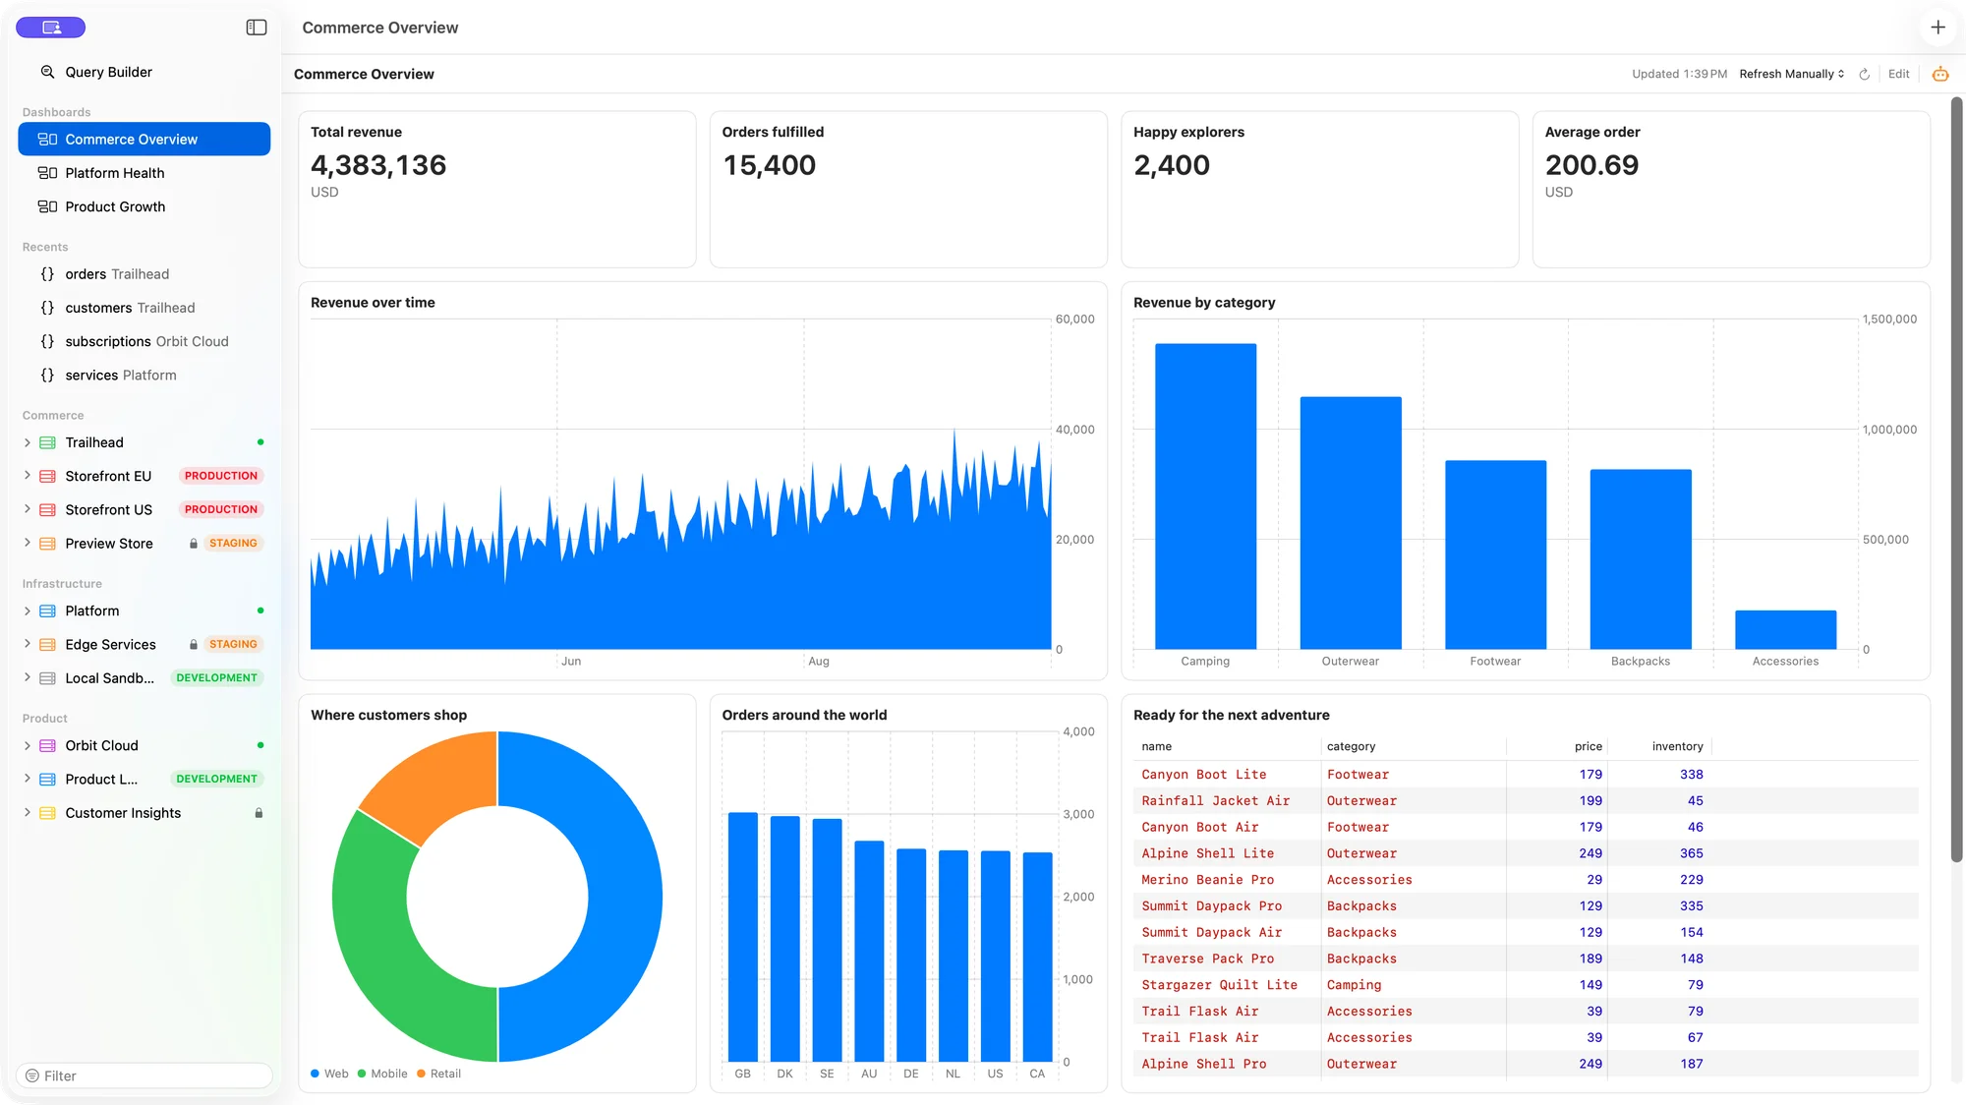Focus the Filter input field

(x=145, y=1076)
